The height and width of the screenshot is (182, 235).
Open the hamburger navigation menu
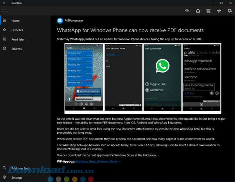4,11
